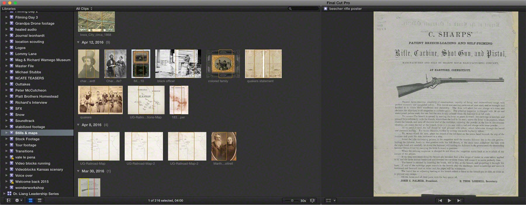Select the Welcome back 2015 event

pos(32,181)
